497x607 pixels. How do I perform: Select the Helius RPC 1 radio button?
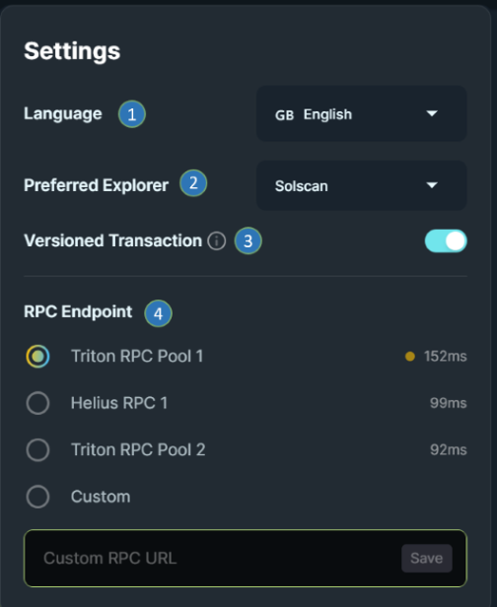(x=37, y=403)
